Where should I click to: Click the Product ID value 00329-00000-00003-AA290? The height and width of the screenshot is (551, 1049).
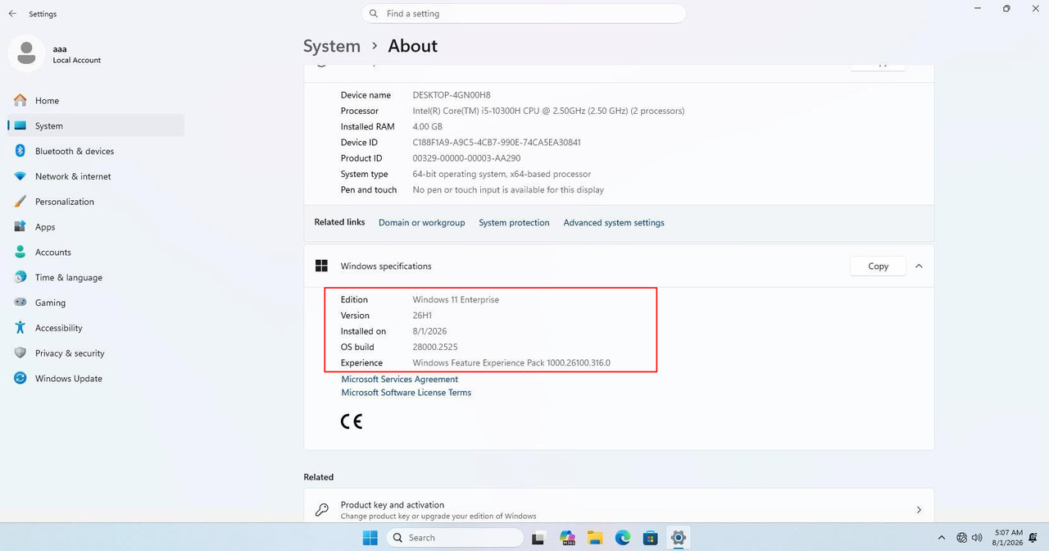[x=466, y=158]
